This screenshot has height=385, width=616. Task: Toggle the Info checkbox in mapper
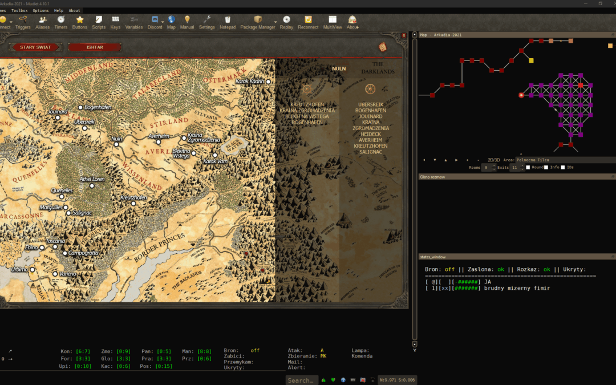coord(546,167)
